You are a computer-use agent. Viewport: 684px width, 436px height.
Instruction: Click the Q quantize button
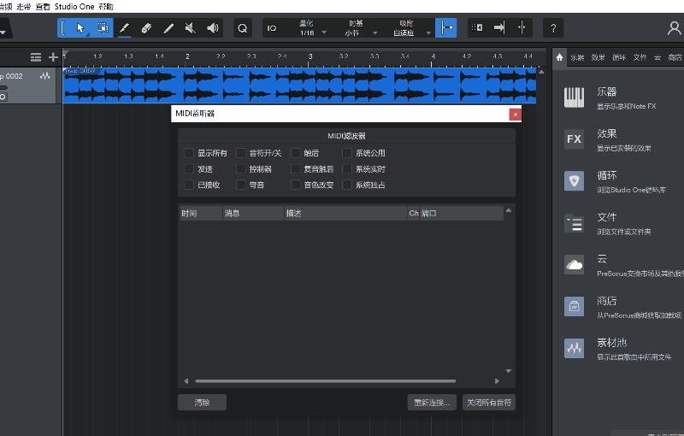coord(243,28)
